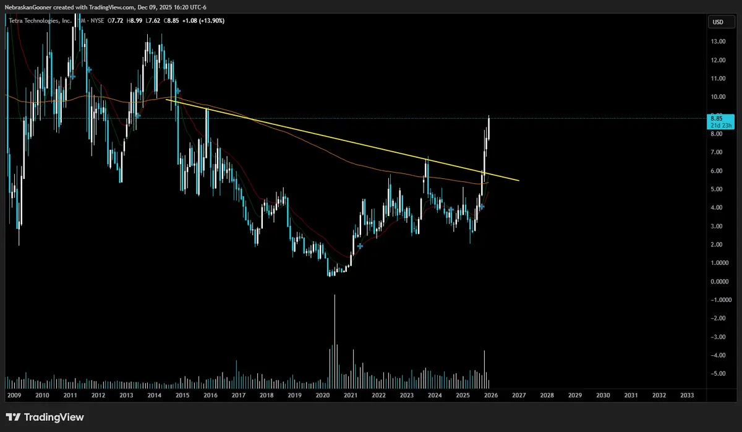Click the 2013 time axis label

pos(126,395)
